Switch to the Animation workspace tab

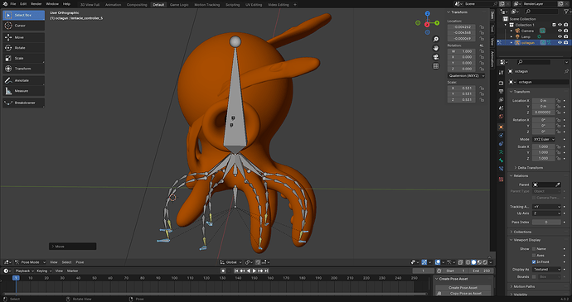tap(113, 5)
